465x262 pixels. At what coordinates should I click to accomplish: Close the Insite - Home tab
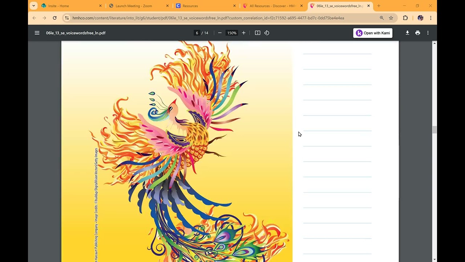click(100, 6)
